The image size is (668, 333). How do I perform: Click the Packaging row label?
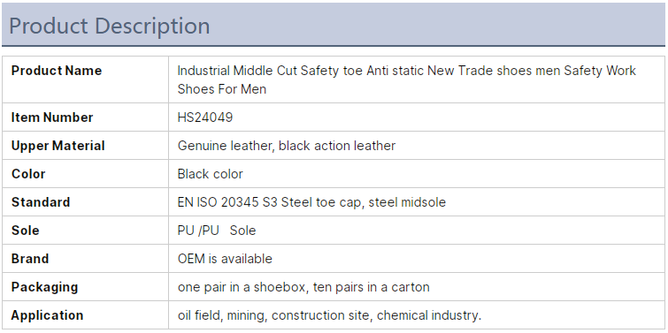point(44,287)
